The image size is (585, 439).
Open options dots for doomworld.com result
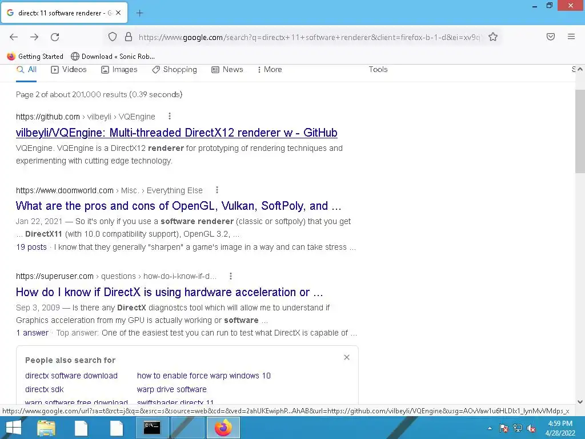point(217,190)
